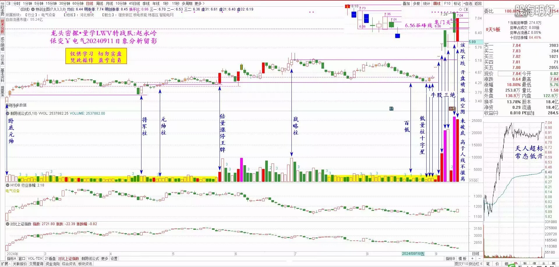Collapse the HYDB industry pane toggle
This screenshot has height=267, width=559.
8,185
